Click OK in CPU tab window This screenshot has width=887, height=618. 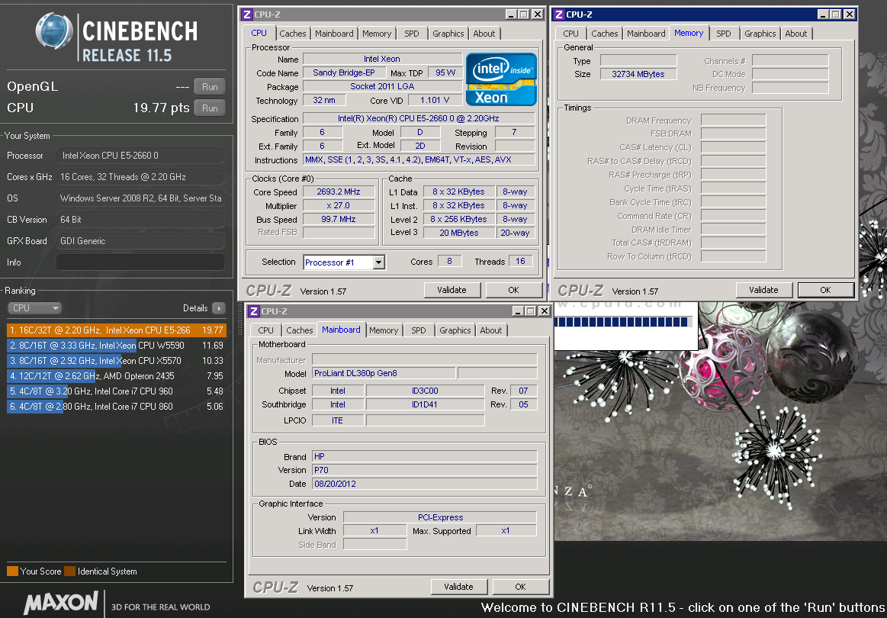513,290
